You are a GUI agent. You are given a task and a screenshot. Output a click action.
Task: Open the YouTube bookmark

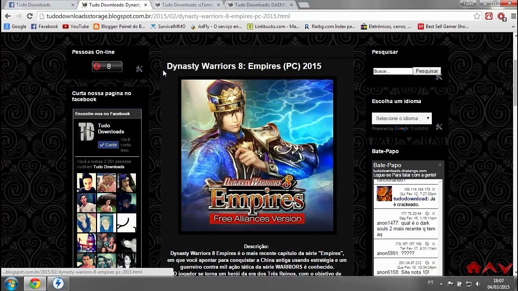coord(76,27)
